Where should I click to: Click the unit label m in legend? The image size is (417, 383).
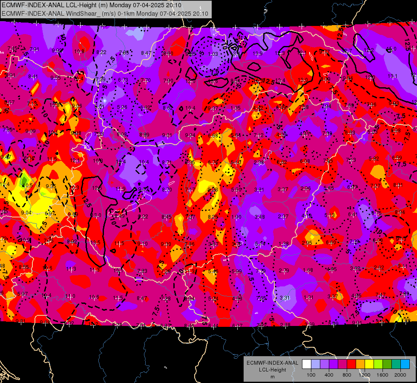click(x=272, y=377)
